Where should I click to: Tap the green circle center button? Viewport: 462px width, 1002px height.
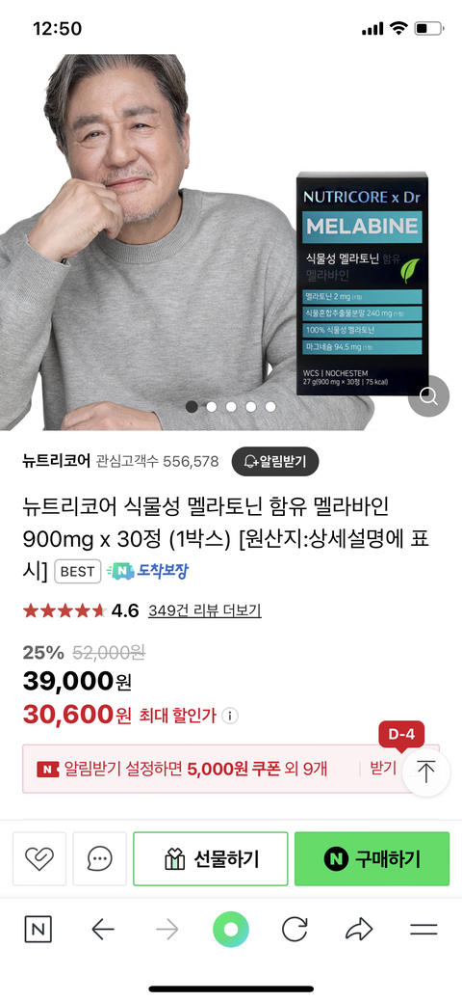[231, 929]
